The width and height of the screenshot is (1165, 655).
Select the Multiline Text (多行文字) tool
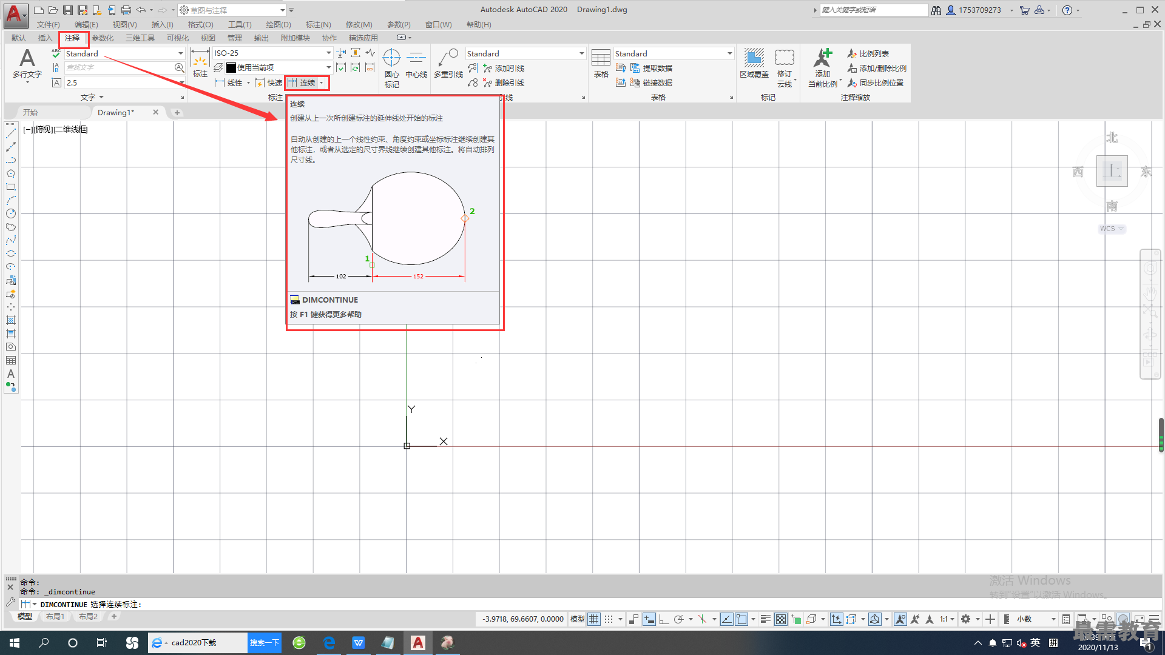pos(27,64)
